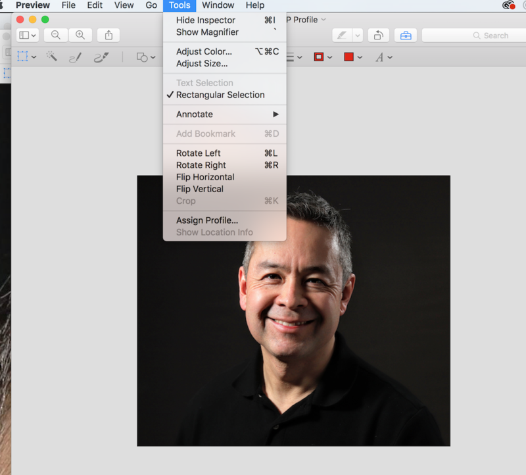Image resolution: width=526 pixels, height=475 pixels.
Task: Select the Draw brush tool
Action: (x=101, y=57)
